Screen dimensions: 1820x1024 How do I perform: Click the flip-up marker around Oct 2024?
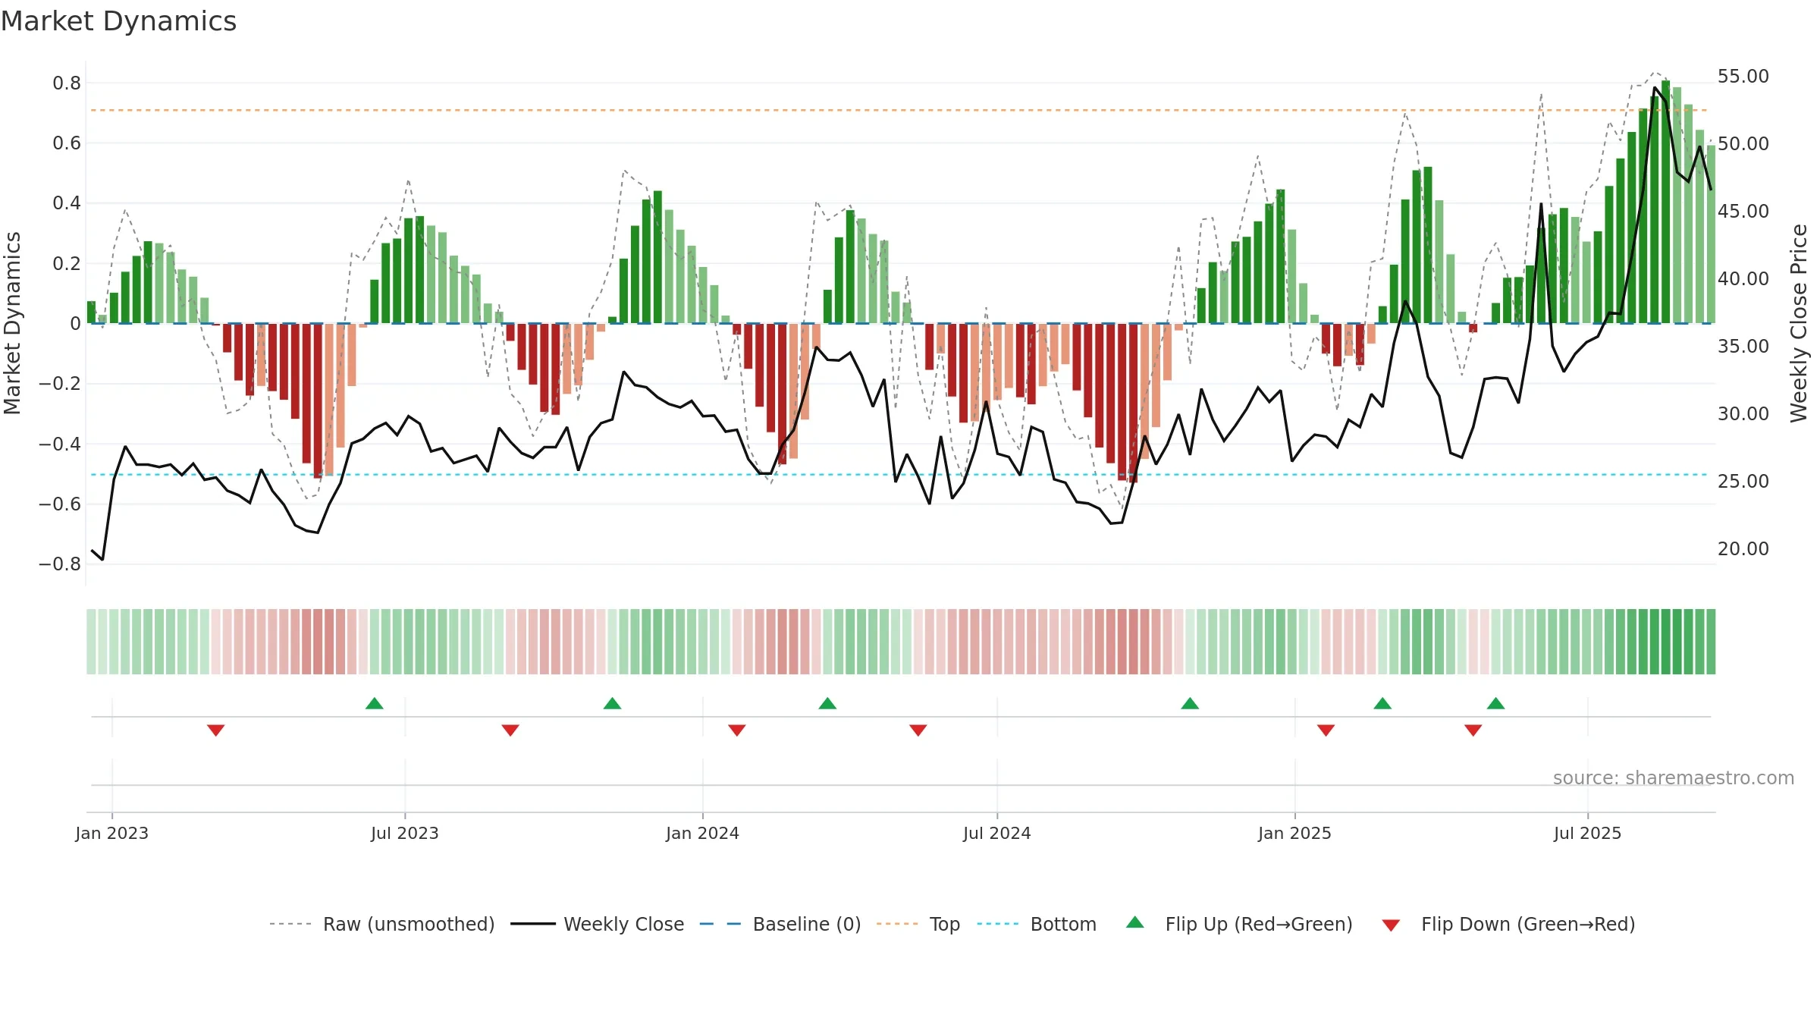[x=1190, y=703]
